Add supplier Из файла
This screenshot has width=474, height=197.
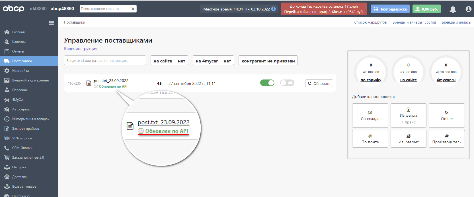pyautogui.click(x=409, y=116)
